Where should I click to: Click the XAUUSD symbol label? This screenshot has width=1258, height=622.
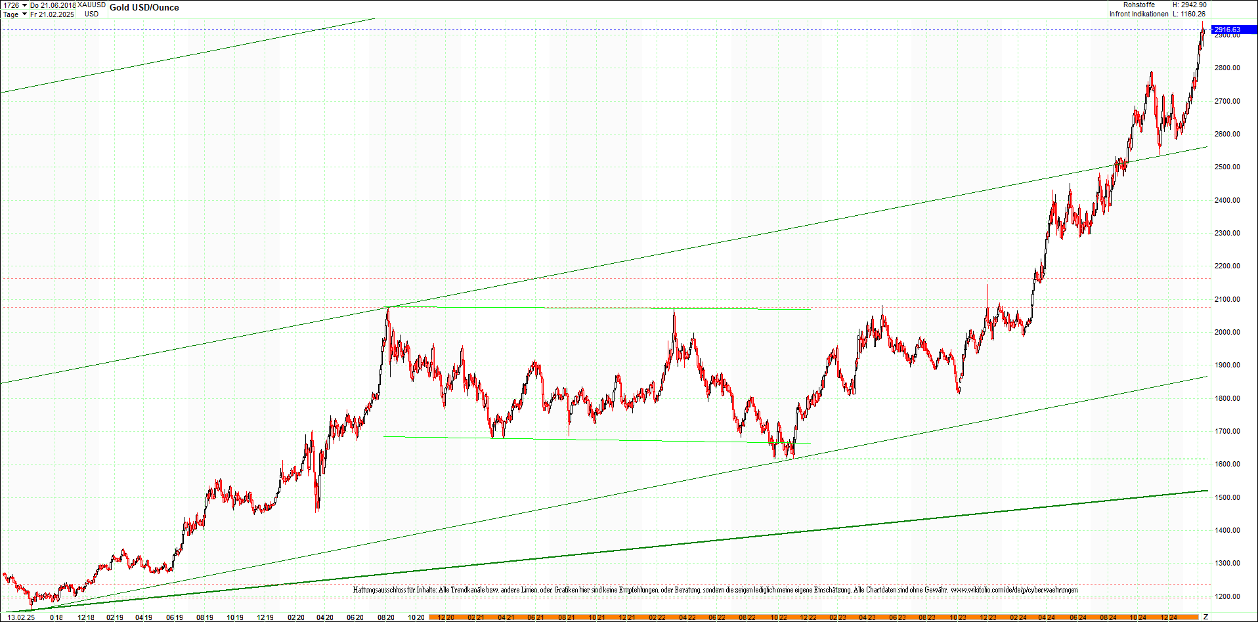(91, 5)
